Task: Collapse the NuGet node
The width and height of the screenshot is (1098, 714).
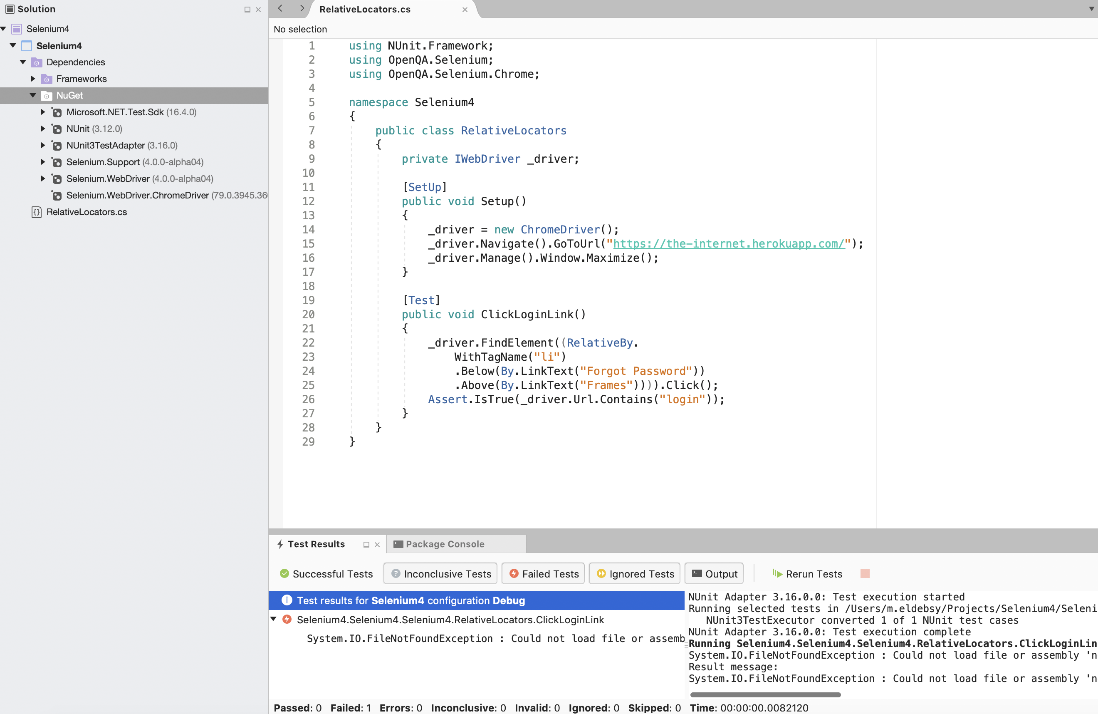Action: [32, 96]
